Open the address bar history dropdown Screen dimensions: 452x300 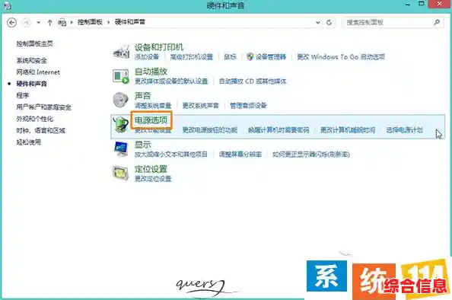click(317, 23)
